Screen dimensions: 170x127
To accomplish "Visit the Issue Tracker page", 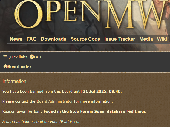I will click(120, 39).
